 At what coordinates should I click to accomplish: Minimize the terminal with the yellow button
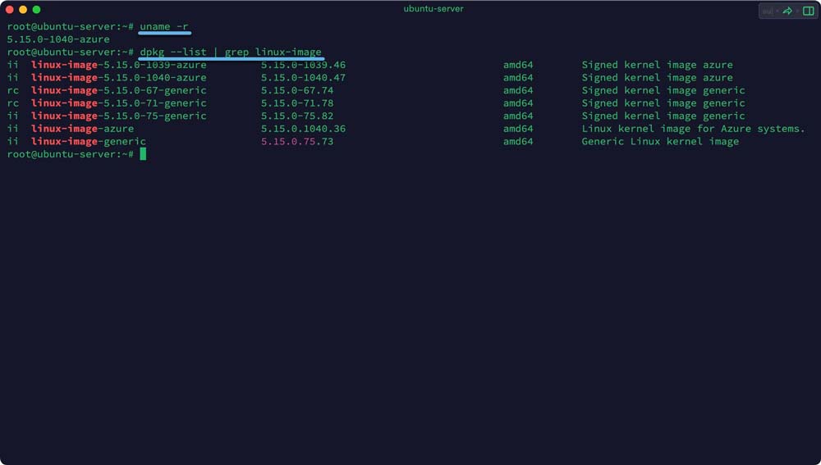coord(23,10)
